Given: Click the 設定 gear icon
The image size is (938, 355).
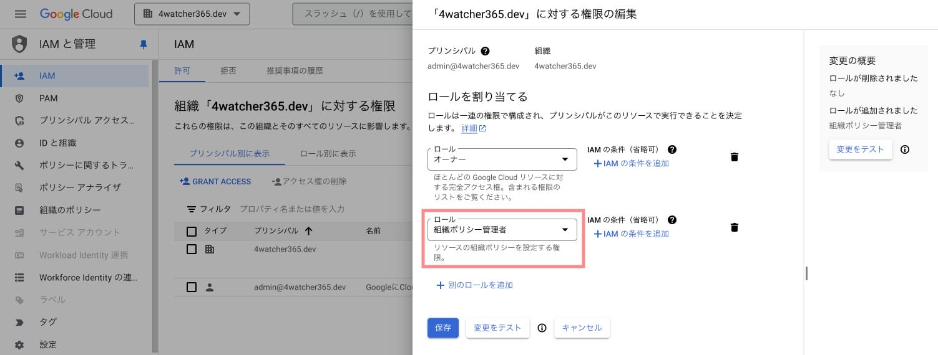Looking at the screenshot, I should tap(19, 344).
